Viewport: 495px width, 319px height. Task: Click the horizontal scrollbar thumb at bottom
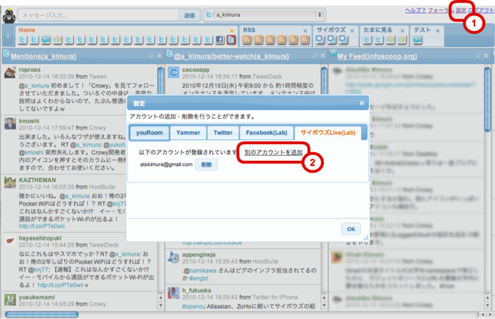click(41, 314)
